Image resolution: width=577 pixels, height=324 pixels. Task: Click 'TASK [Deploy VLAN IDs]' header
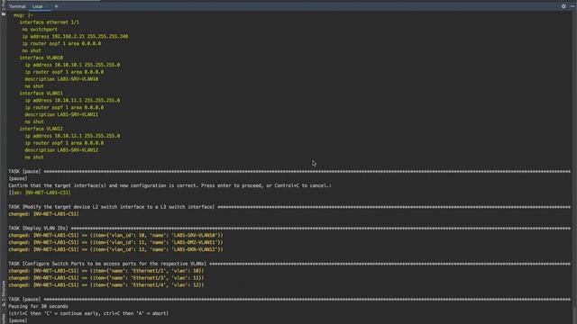pos(38,228)
